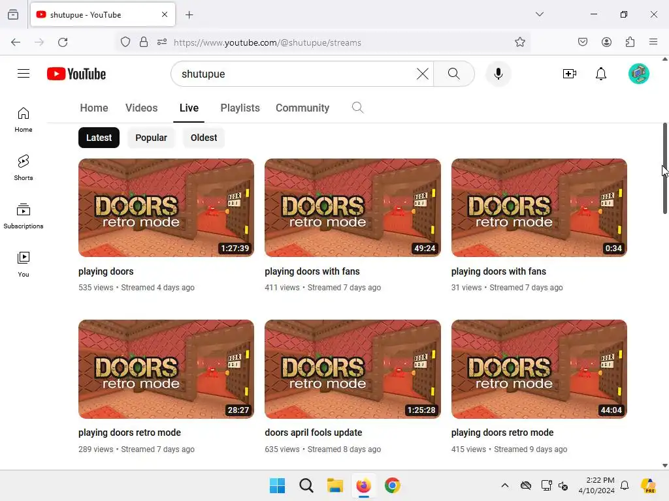Open site permissions icon in the address bar
The height and width of the screenshot is (501, 669).
pyautogui.click(x=162, y=42)
